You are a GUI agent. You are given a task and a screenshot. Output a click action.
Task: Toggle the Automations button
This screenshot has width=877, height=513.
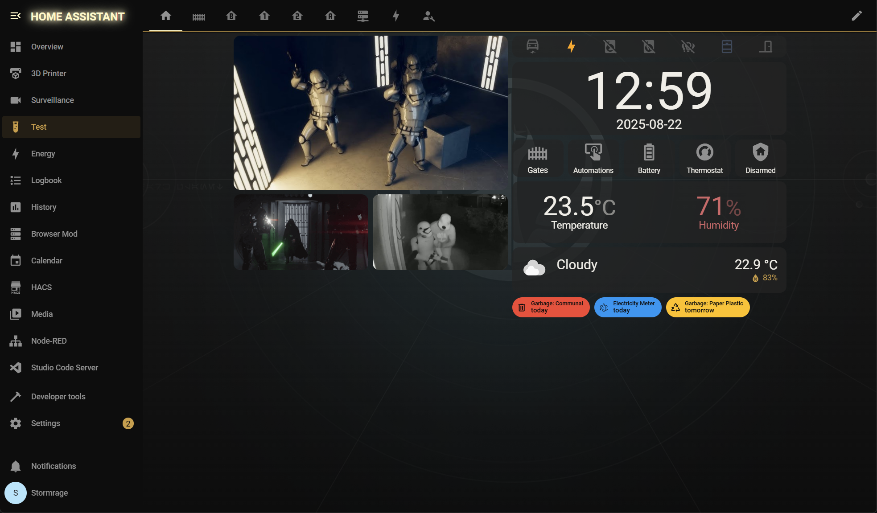[x=593, y=158]
